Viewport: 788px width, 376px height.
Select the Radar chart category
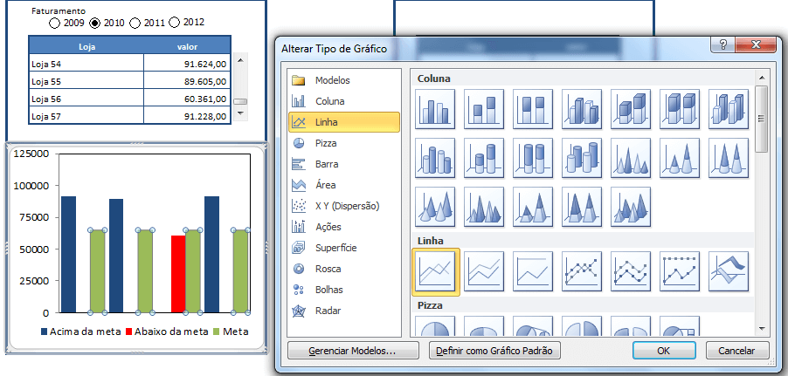[344, 311]
